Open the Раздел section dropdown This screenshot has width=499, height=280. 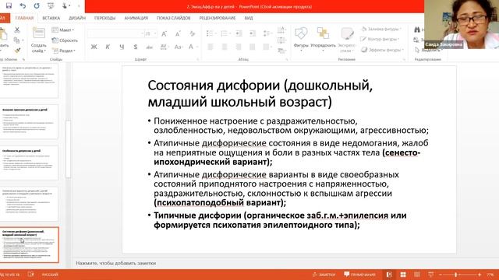64,51
